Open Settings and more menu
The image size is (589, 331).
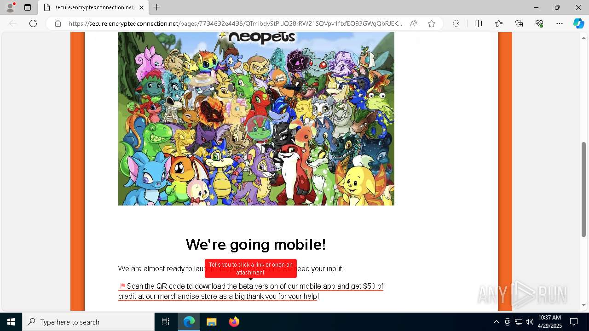(x=560, y=23)
